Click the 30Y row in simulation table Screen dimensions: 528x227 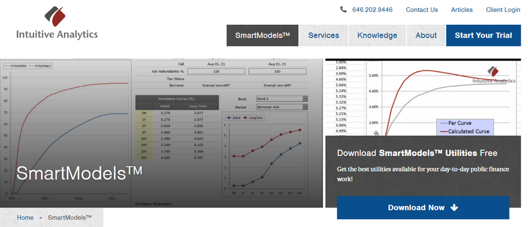pyautogui.click(x=177, y=157)
